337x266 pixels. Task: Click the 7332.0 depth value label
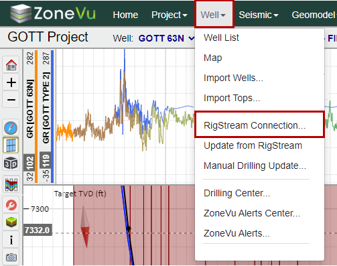(x=37, y=230)
